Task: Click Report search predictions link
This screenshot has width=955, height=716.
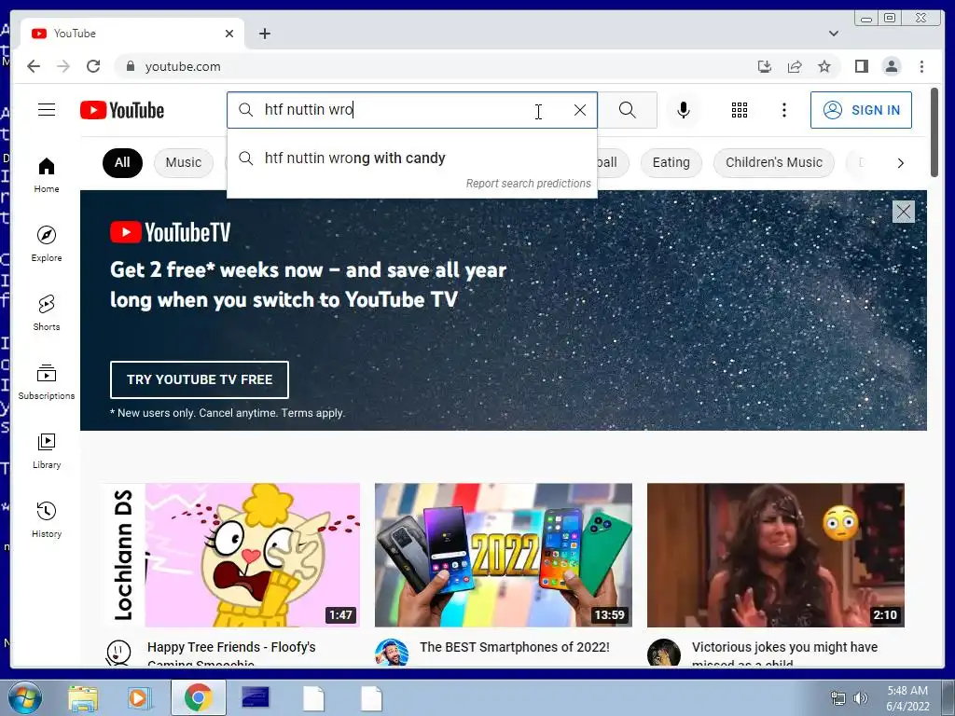Action: coord(528,184)
